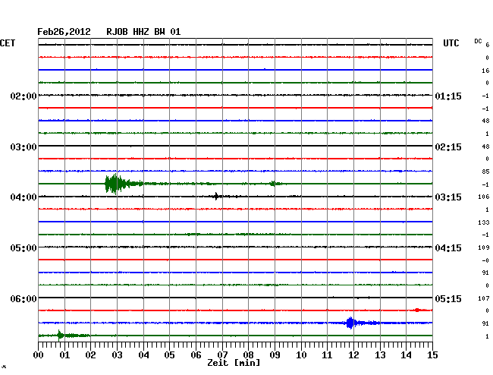
Task: Click the small green burst near minute 09
Action: [x=274, y=184]
